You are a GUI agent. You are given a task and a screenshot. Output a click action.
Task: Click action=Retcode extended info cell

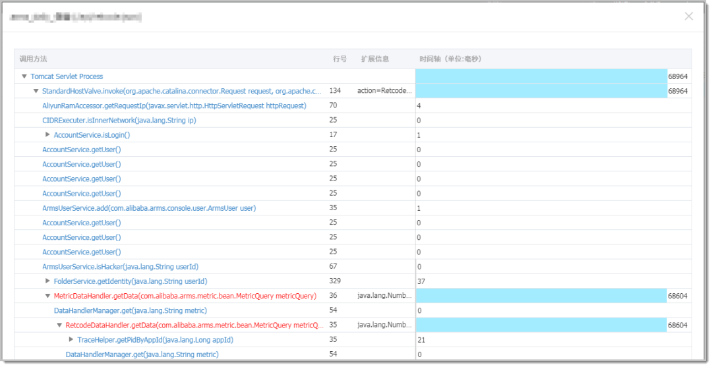coord(384,91)
